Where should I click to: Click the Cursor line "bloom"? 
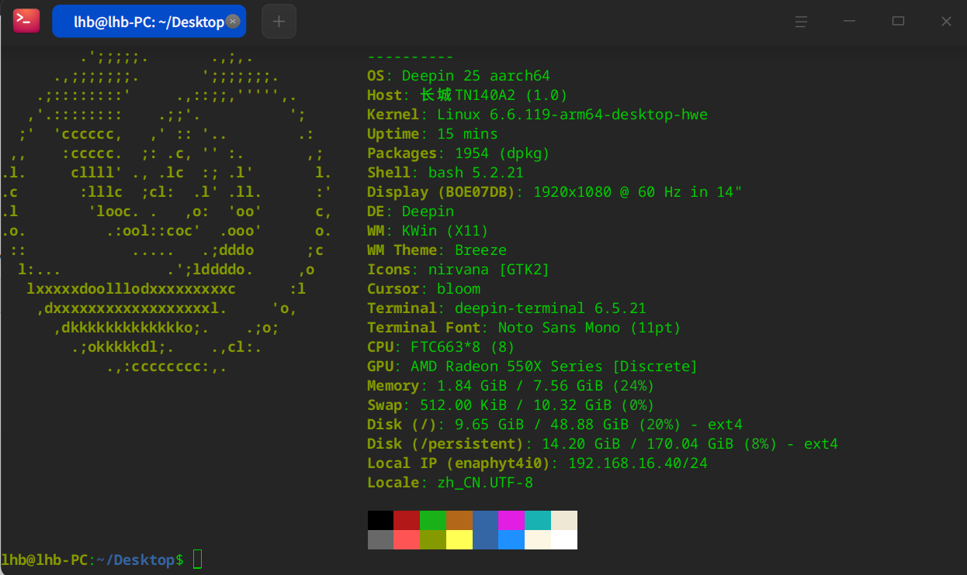424,289
